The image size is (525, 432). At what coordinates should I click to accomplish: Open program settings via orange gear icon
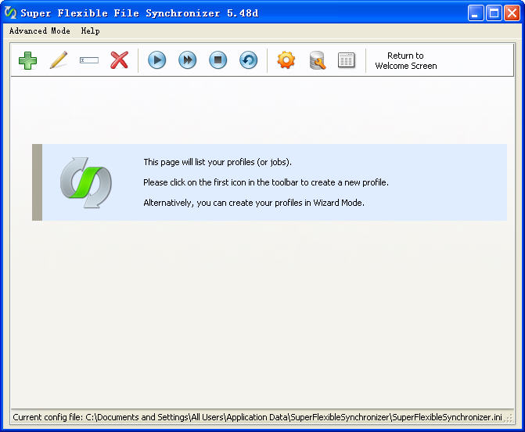(x=286, y=60)
